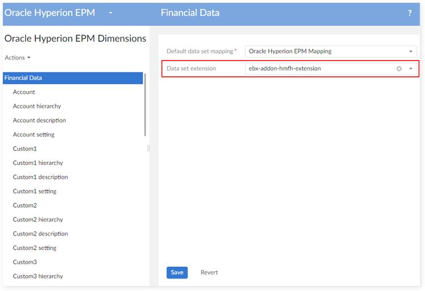Select Account hierarchy in the navigation

37,106
